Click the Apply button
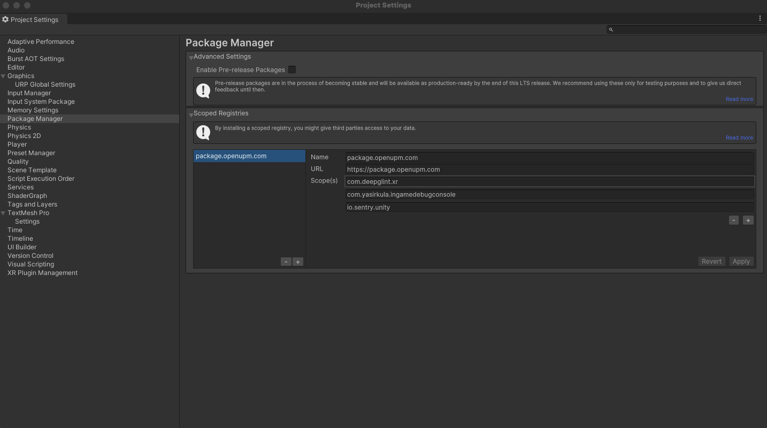This screenshot has width=767, height=428. tap(741, 262)
